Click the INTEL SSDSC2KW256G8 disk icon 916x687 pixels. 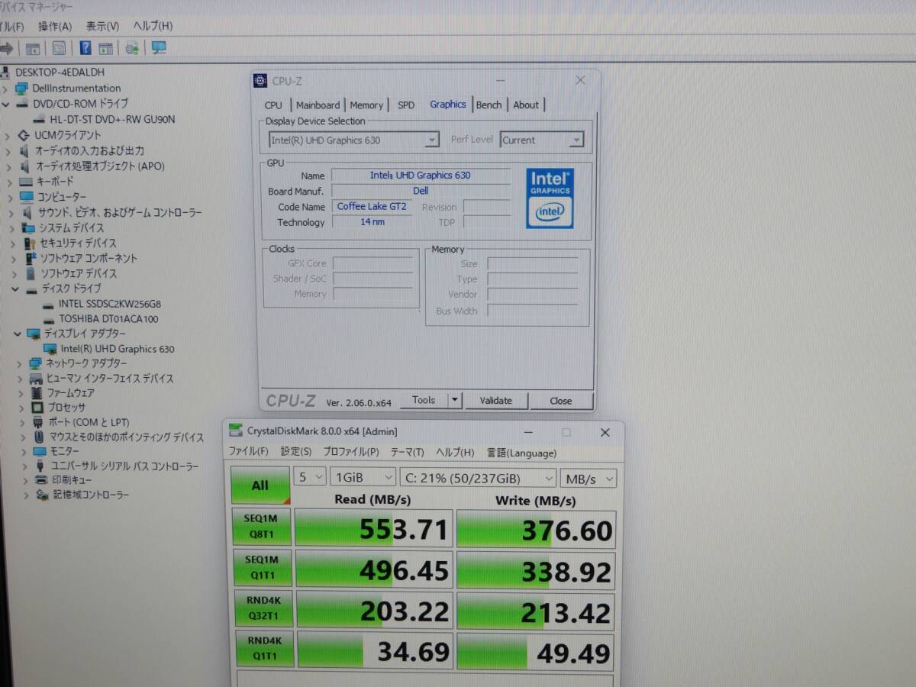point(49,304)
